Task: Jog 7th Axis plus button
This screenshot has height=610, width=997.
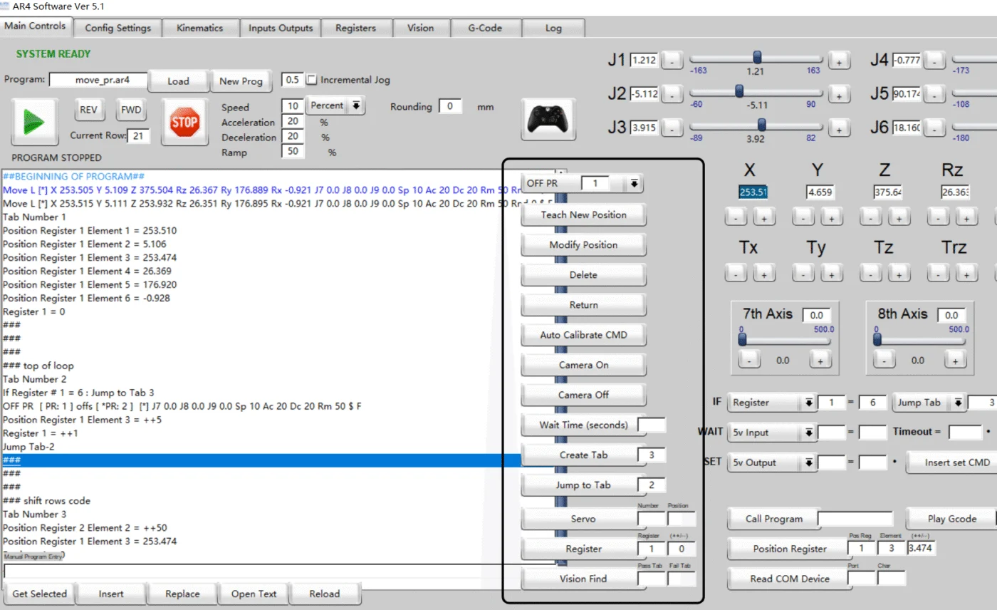Action: click(x=820, y=361)
